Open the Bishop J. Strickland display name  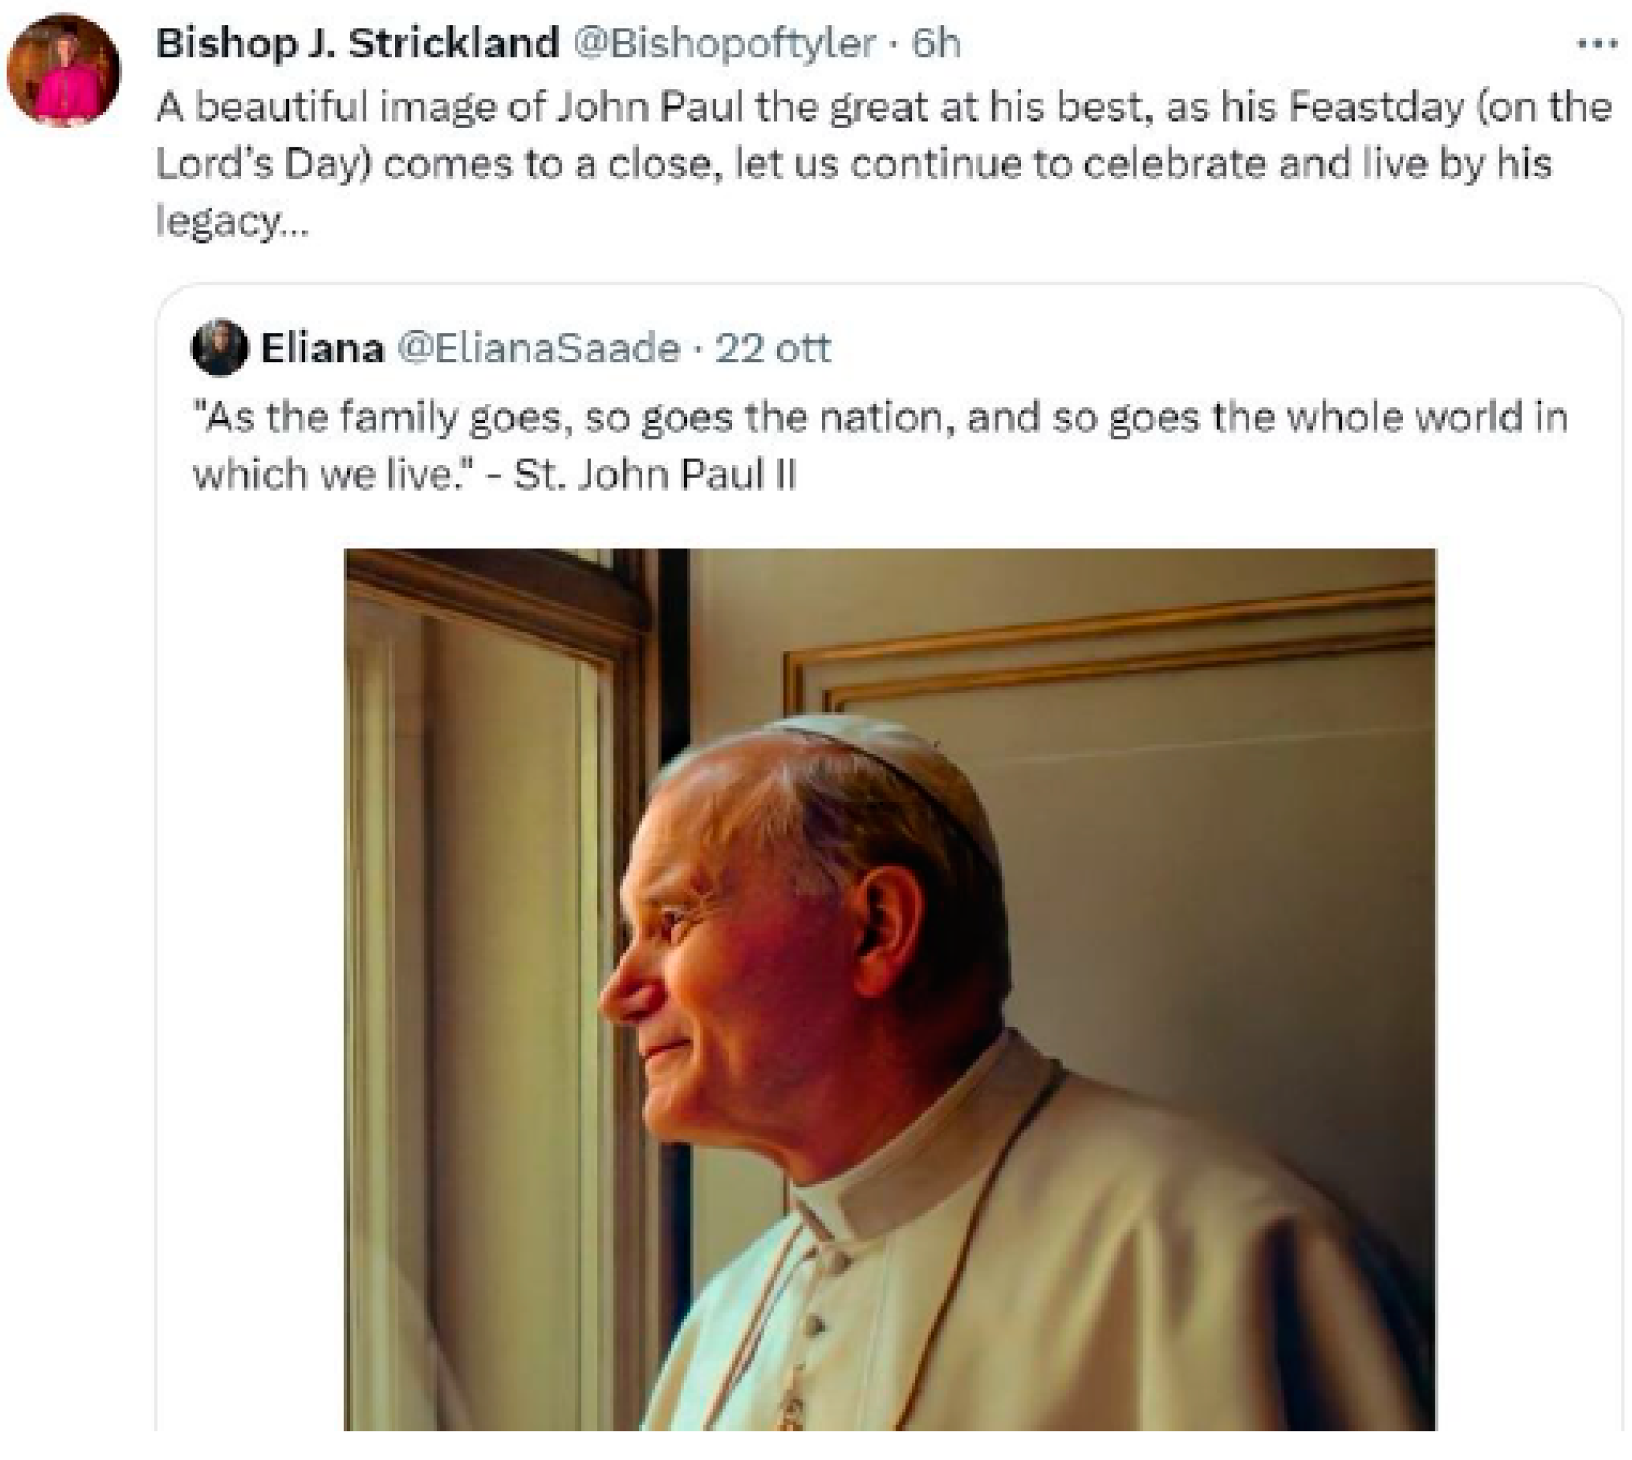(x=357, y=43)
